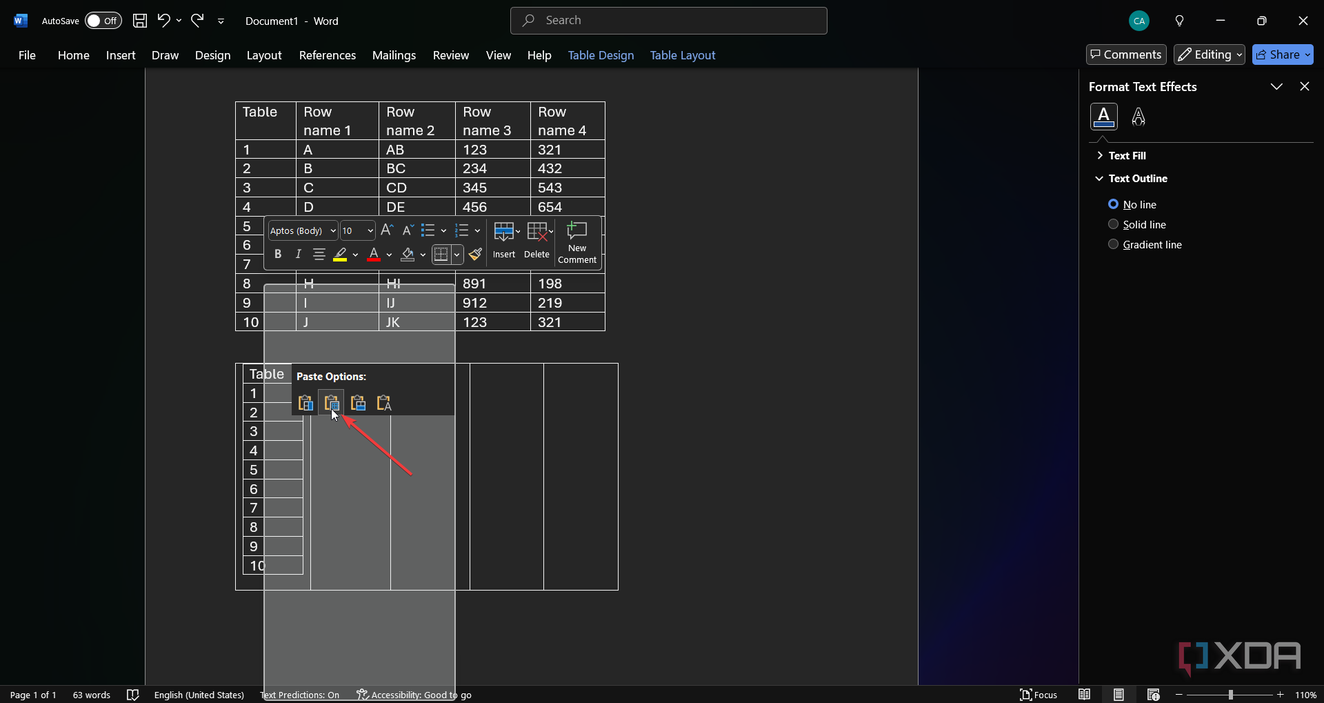Click the Keep Text Only paste icon
The height and width of the screenshot is (703, 1324).
[384, 403]
